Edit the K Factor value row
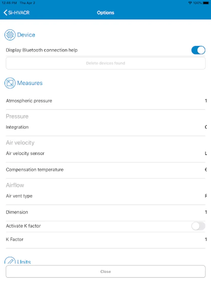The image size is (211, 282). [105, 239]
